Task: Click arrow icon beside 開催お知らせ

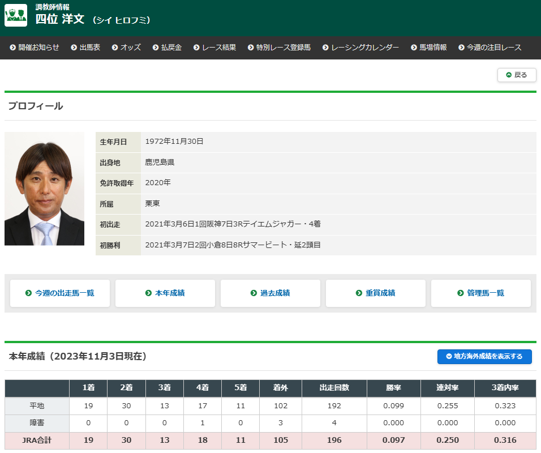Action: pyautogui.click(x=13, y=48)
